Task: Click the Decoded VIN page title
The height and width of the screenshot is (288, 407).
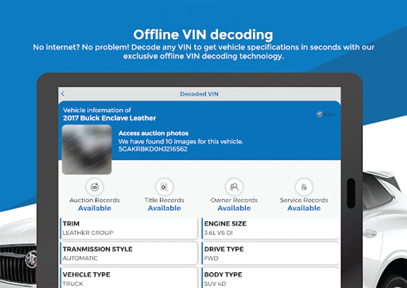Action: click(199, 94)
